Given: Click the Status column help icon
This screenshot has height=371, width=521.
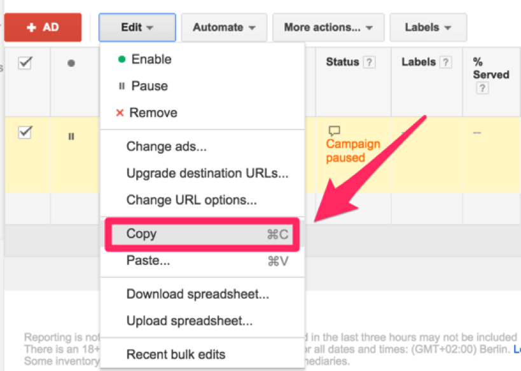Looking at the screenshot, I should (x=368, y=62).
